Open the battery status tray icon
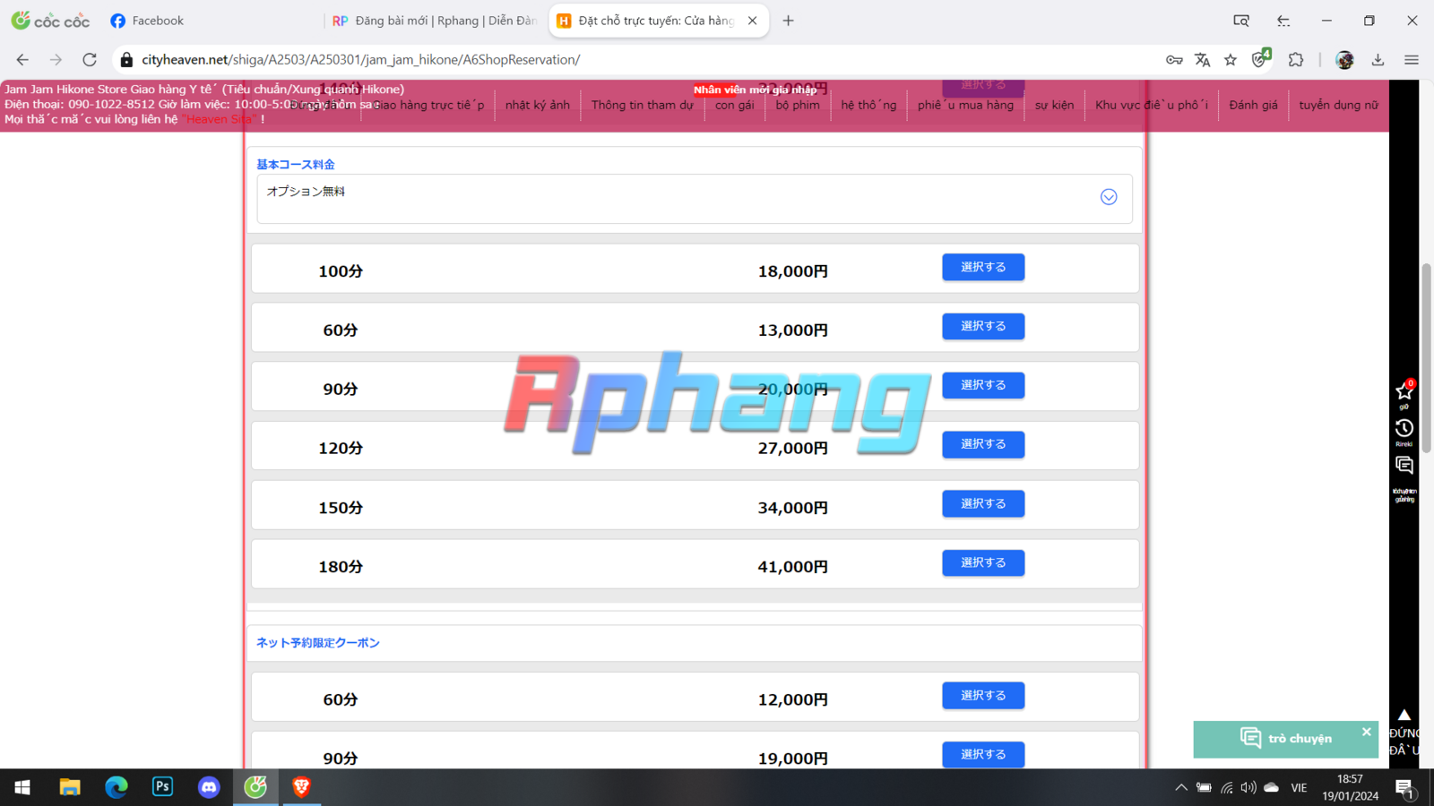The image size is (1434, 806). [1204, 788]
